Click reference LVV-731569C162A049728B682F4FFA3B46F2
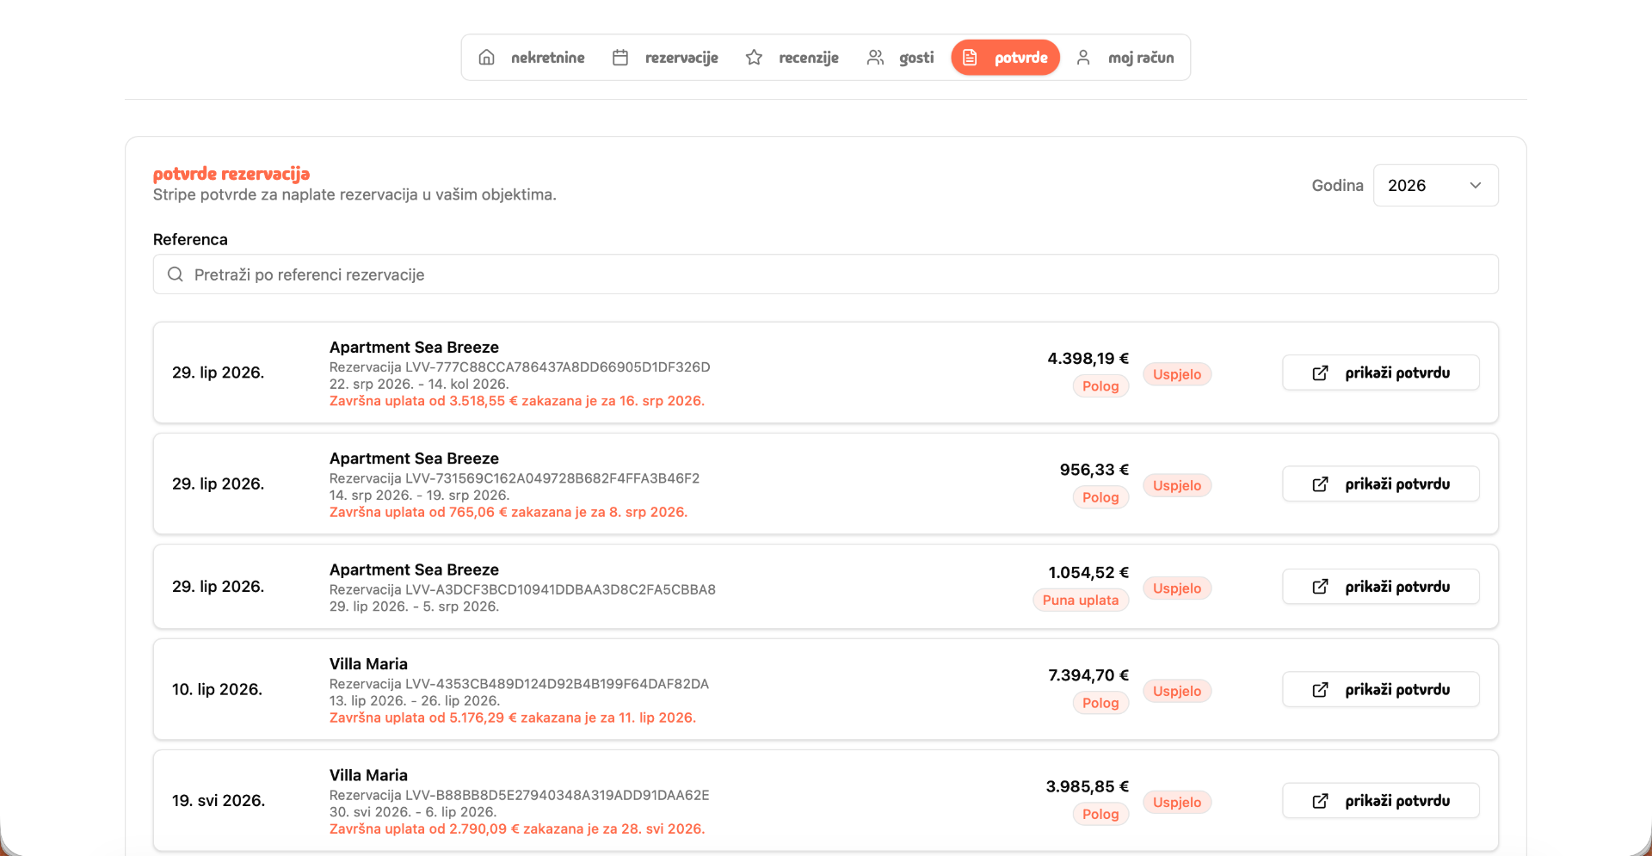Screen dimensions: 1652x856 [x=552, y=478]
